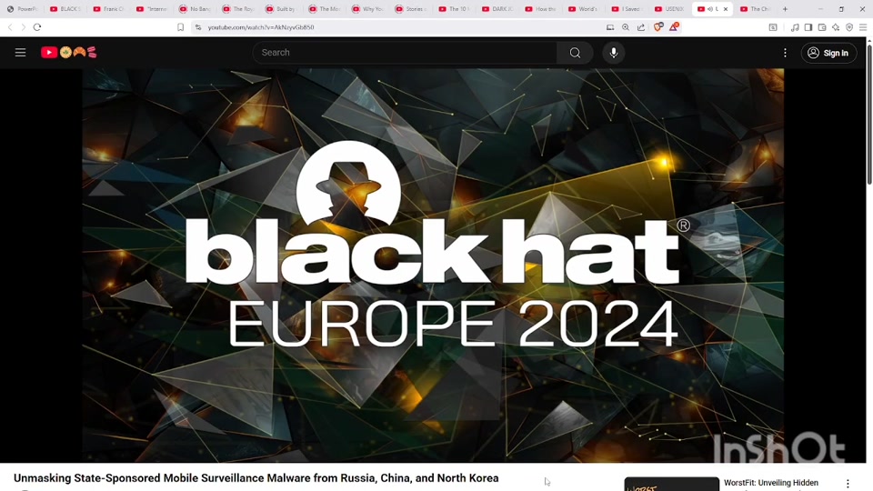This screenshot has width=873, height=491.
Task: Open more options beside WorstFit video
Action: tap(848, 484)
